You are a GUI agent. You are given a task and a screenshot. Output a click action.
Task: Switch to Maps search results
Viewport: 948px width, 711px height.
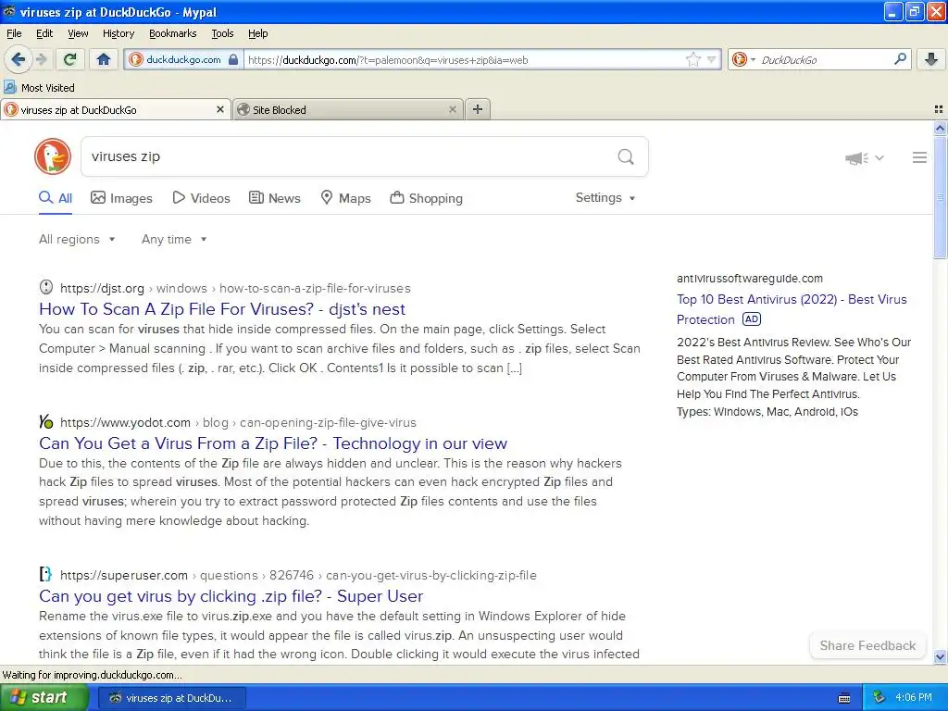click(x=345, y=198)
